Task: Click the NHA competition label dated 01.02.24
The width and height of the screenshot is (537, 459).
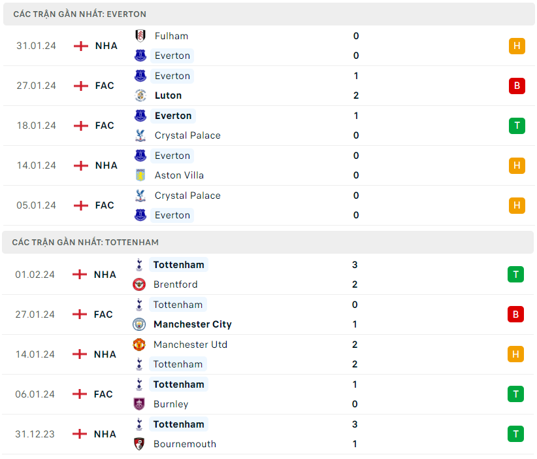Action: point(105,275)
